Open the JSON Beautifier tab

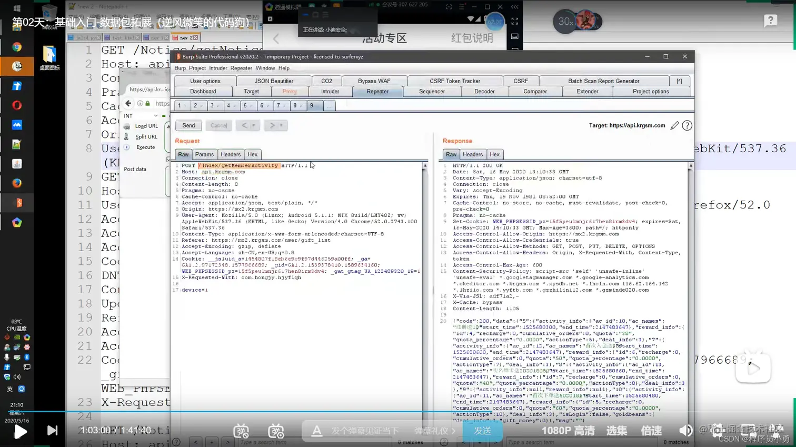pos(274,81)
